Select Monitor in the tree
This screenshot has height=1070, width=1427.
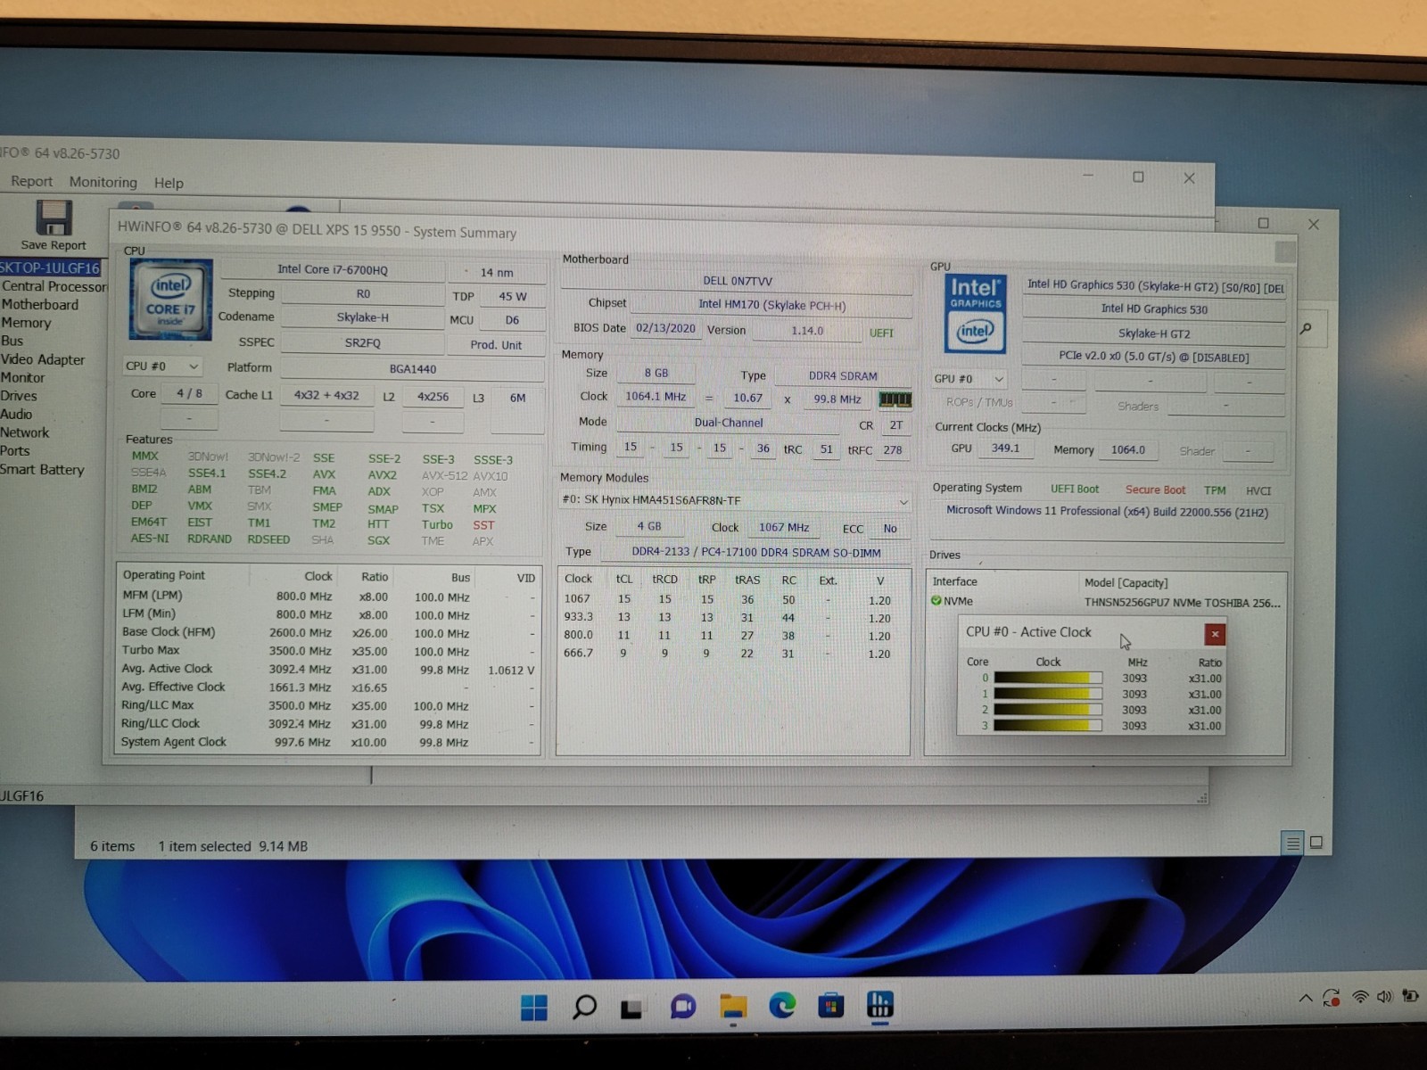(22, 377)
